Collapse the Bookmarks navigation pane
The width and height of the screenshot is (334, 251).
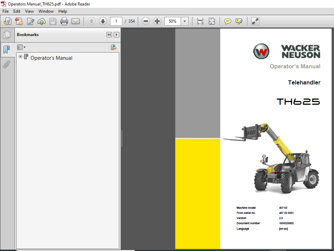coord(109,35)
